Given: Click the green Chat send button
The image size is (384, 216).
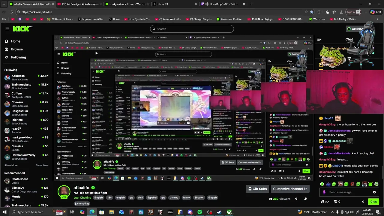Looking at the screenshot, I should [x=373, y=202].
